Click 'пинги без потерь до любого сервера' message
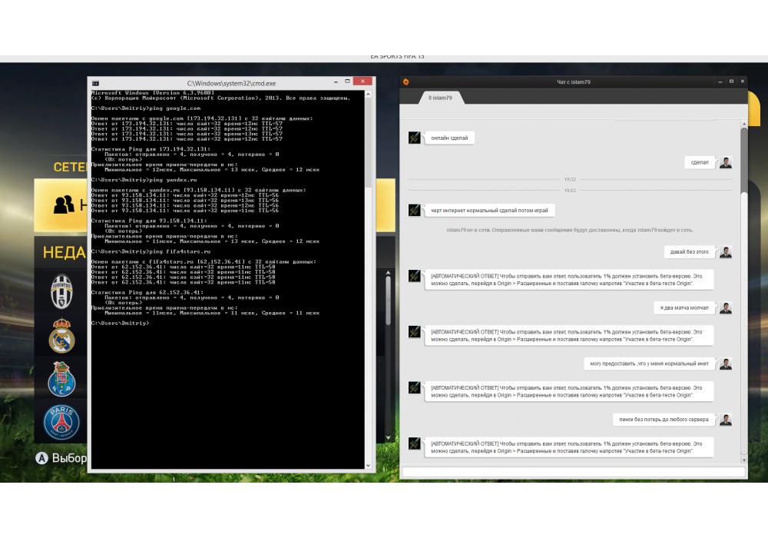This screenshot has height=538, width=768. (664, 420)
